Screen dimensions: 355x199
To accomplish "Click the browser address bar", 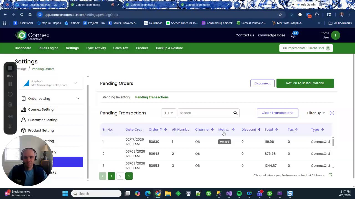I will 158,15.
